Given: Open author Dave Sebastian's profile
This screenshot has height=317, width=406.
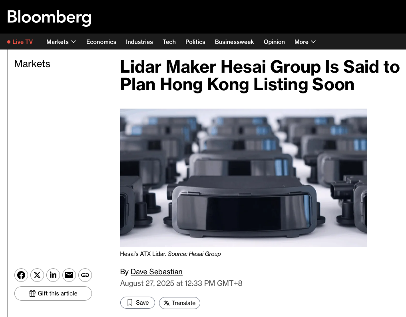Looking at the screenshot, I should click(156, 272).
